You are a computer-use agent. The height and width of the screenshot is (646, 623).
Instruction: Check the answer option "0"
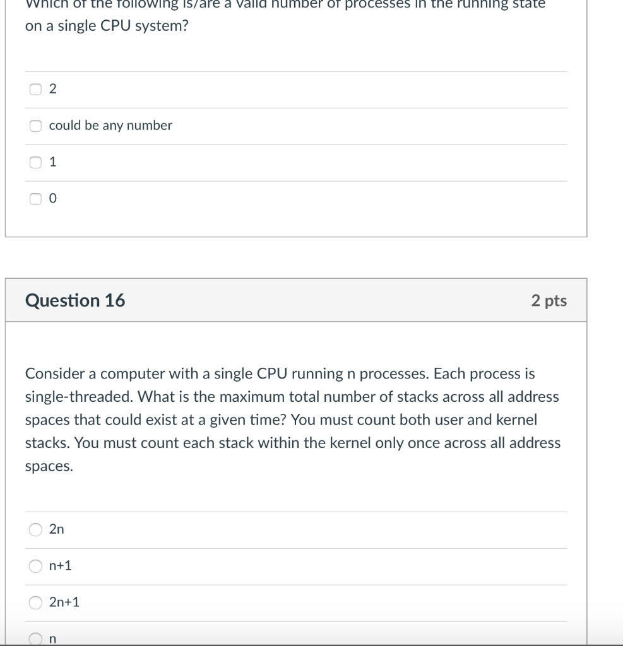(x=35, y=199)
